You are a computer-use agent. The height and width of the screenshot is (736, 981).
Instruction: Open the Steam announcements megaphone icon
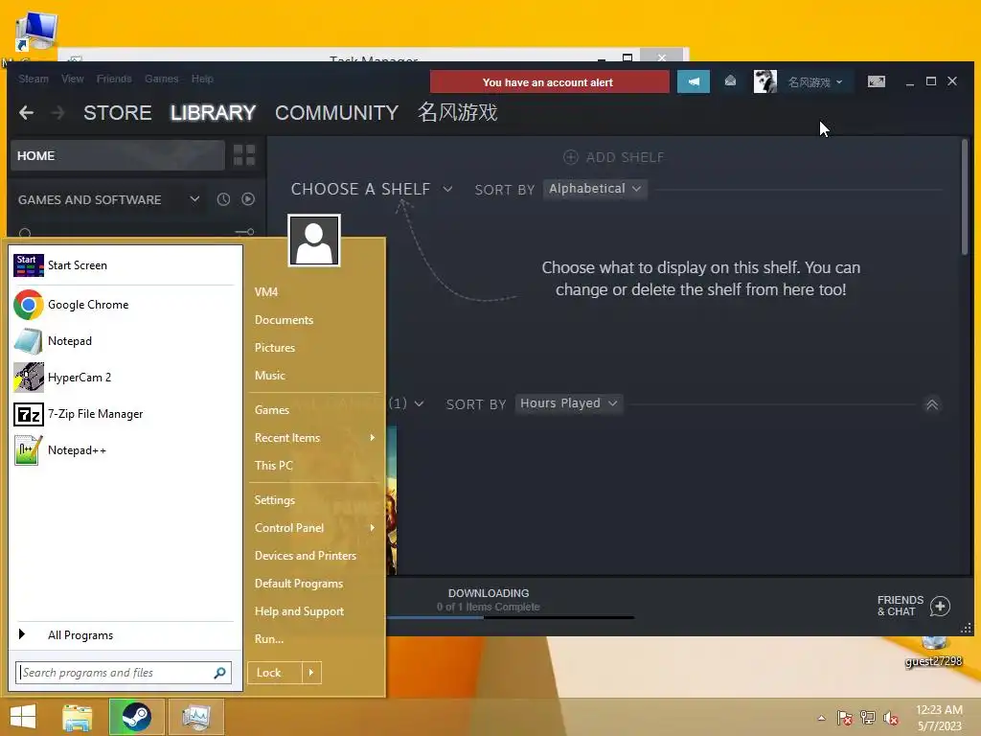[x=694, y=82]
